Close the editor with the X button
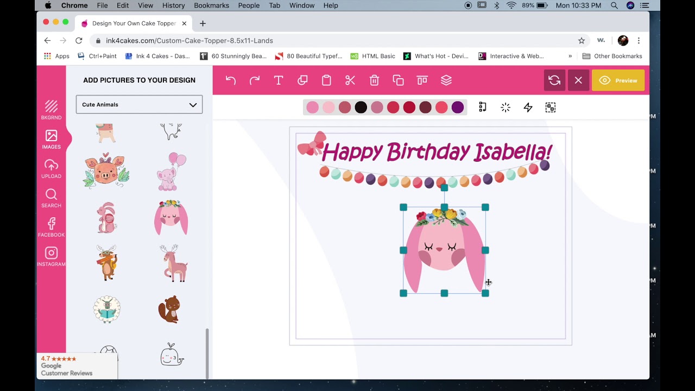 pyautogui.click(x=578, y=80)
